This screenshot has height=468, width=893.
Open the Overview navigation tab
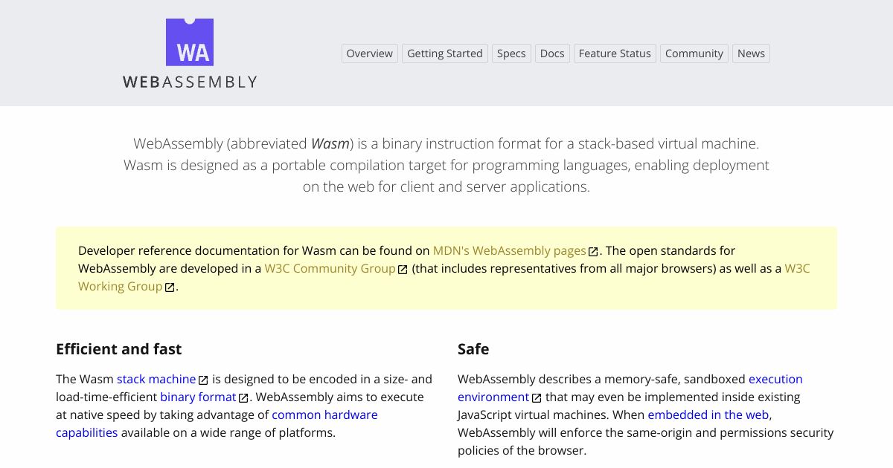pos(369,53)
